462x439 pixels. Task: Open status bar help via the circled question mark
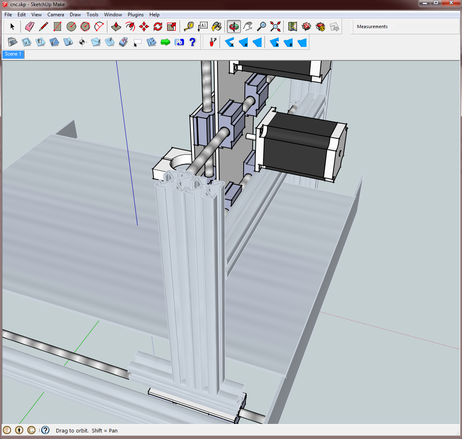click(44, 430)
